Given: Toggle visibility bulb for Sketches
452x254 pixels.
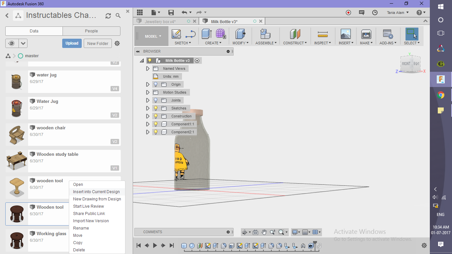Looking at the screenshot, I should [156, 108].
